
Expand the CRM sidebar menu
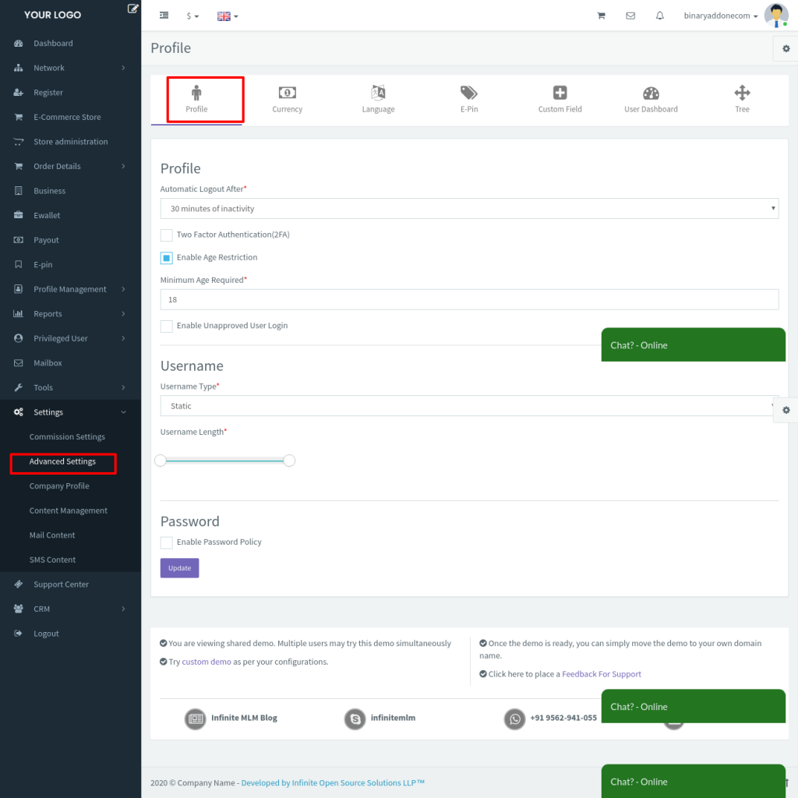tap(70, 609)
